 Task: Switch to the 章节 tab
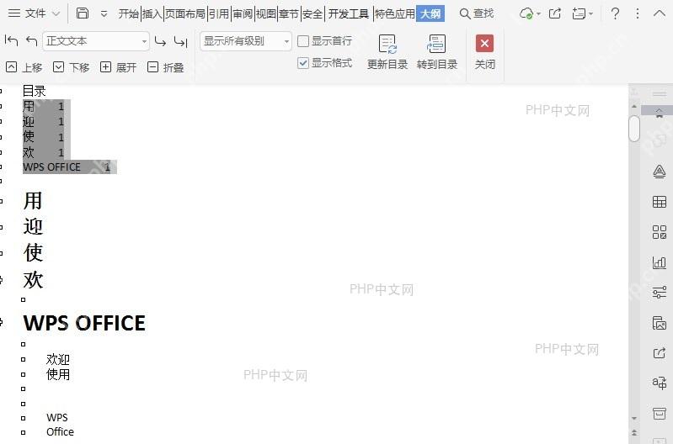tap(289, 13)
